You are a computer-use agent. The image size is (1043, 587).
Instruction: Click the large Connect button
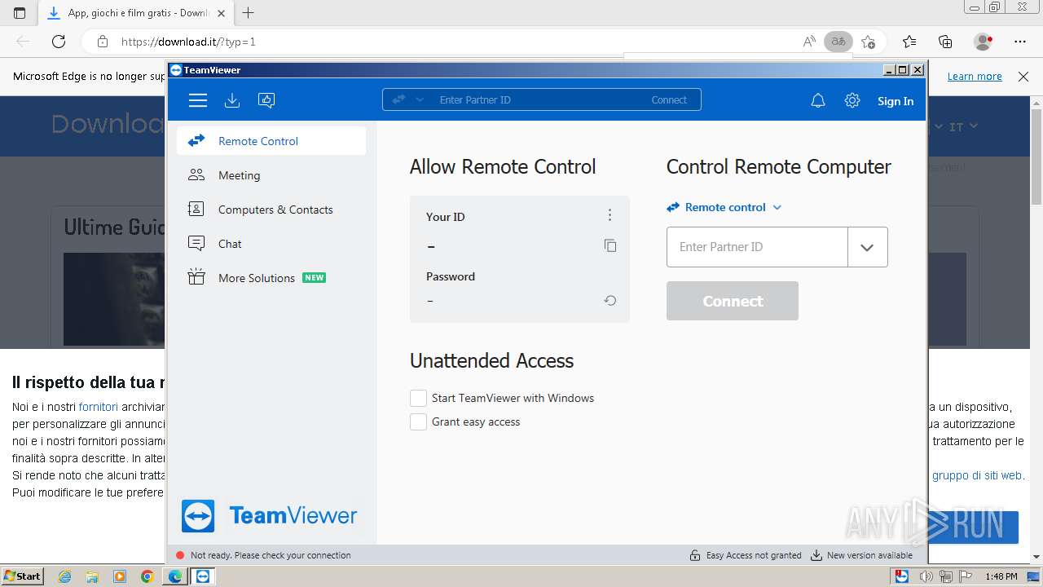(733, 301)
